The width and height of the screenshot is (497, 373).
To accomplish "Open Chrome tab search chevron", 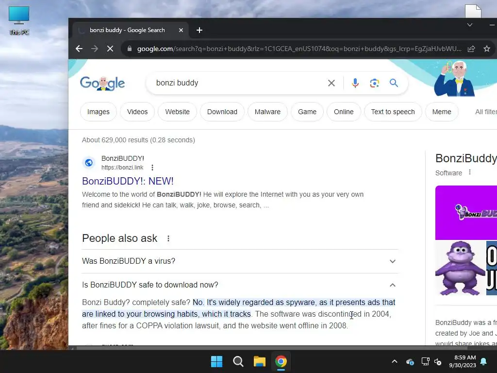I will 470,25.
